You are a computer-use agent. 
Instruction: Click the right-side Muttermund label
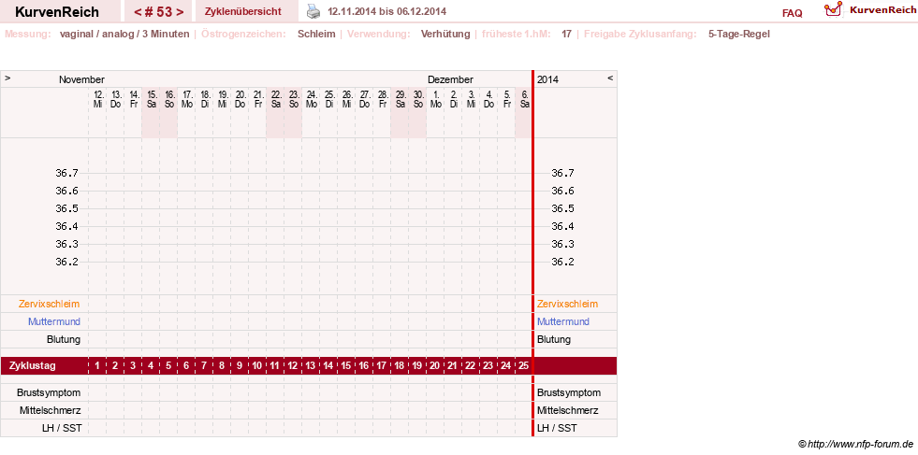[563, 321]
